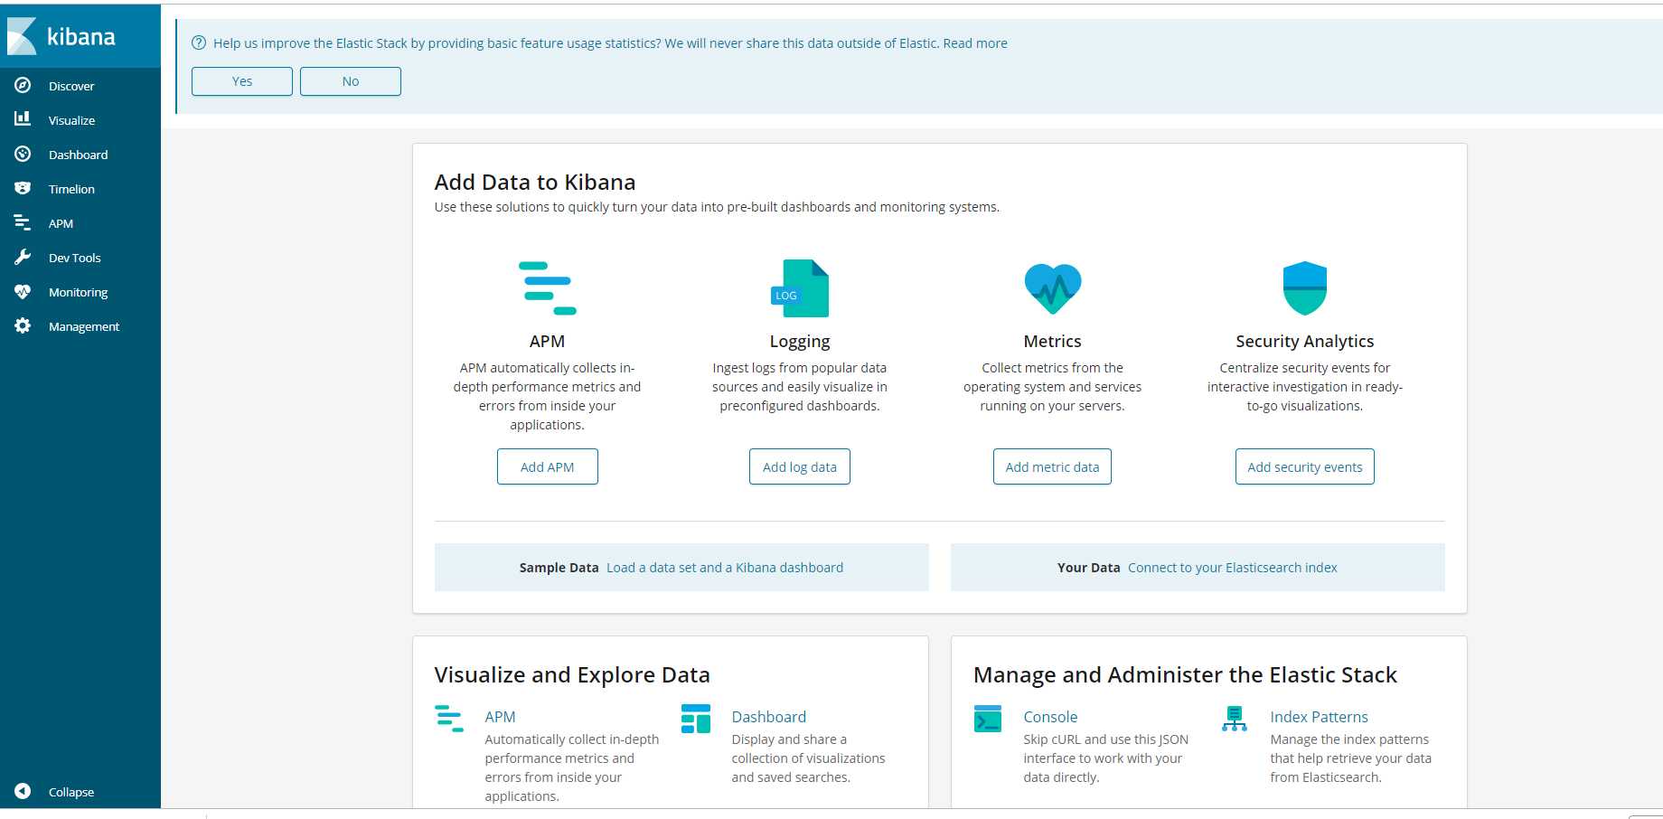Screen dimensions: 1663x819
Task: Click the Index Patterns icon
Action: [1235, 719]
